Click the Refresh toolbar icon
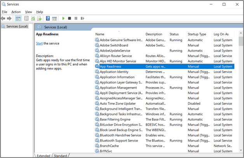This screenshot has height=158, width=244. click(x=33, y=18)
